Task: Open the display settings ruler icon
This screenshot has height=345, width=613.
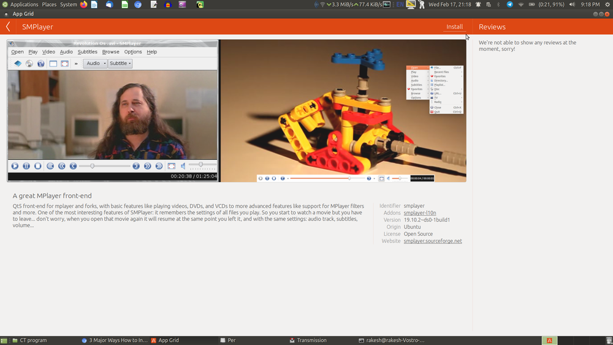Action: pyautogui.click(x=411, y=4)
